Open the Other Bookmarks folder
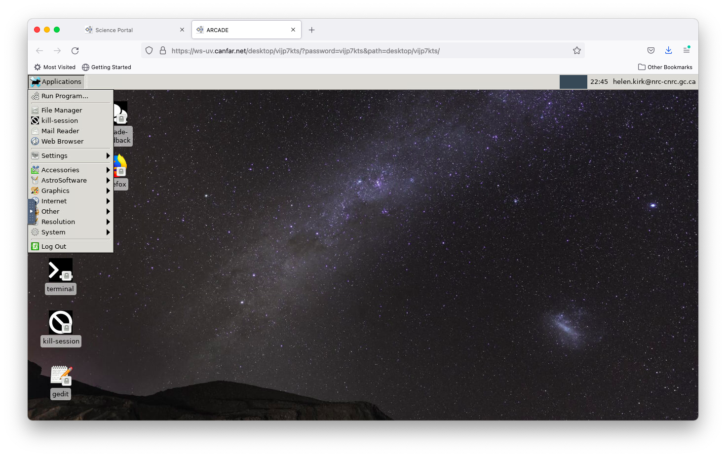 665,67
